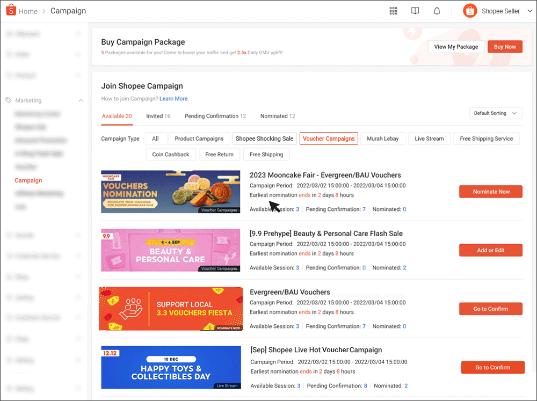Image resolution: width=537 pixels, height=401 pixels.
Task: Open the Learn More link
Action: tap(173, 99)
